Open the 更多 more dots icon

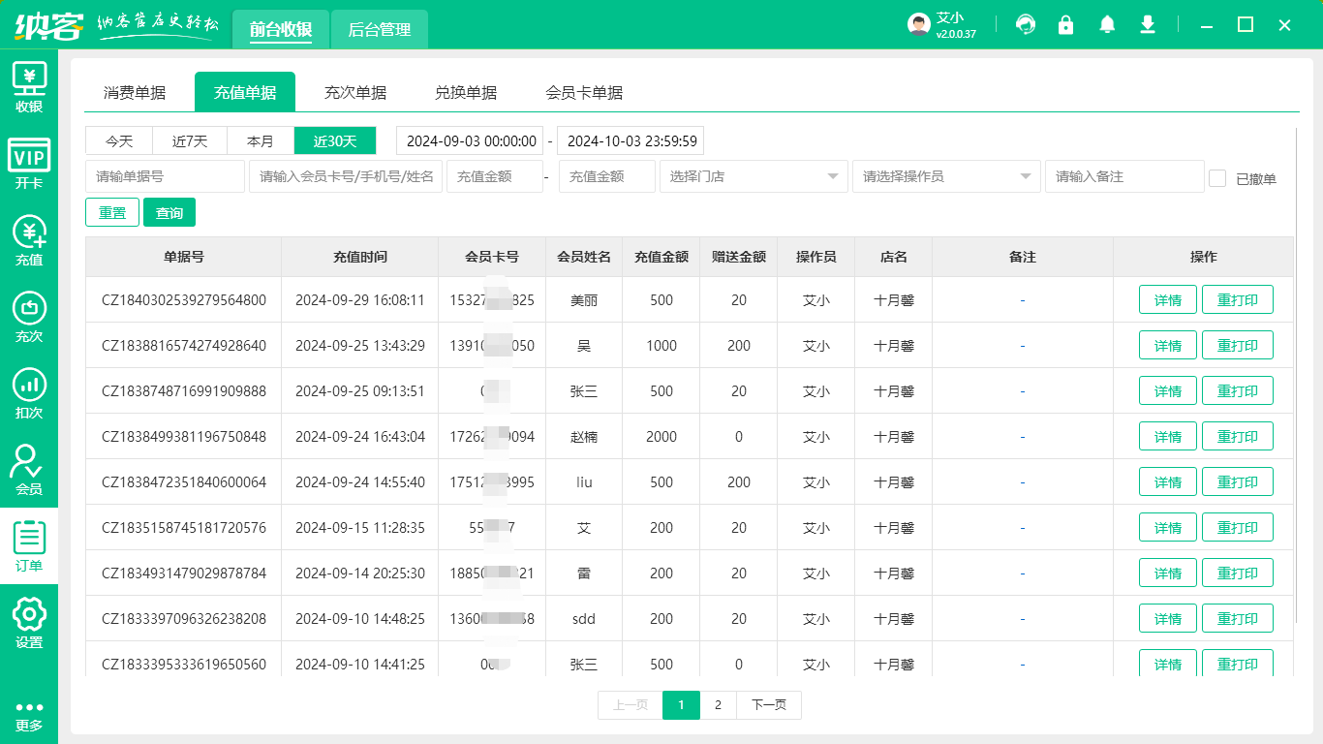(x=29, y=716)
